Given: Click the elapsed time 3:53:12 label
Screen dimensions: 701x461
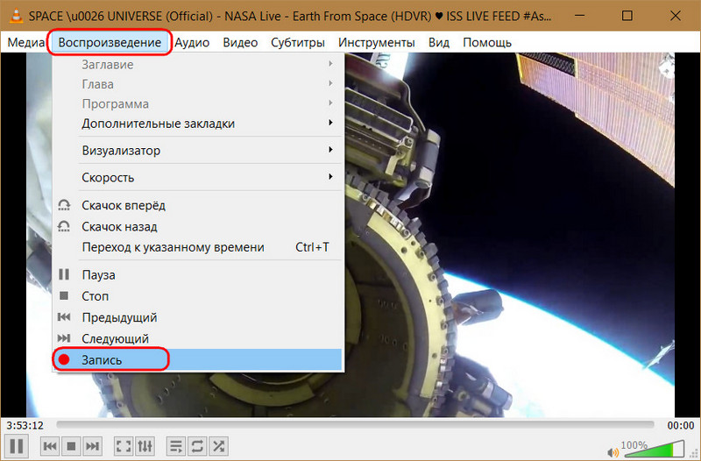Looking at the screenshot, I should (x=25, y=425).
